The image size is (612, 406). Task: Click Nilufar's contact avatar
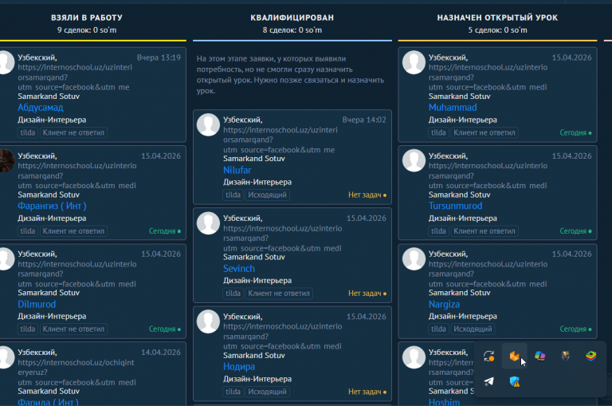[x=208, y=124]
